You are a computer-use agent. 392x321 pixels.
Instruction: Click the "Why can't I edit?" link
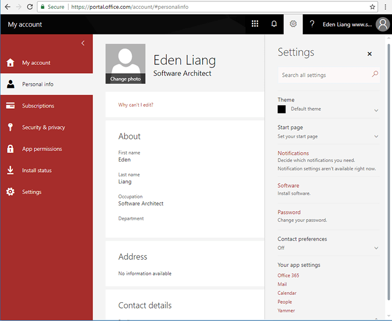tap(136, 105)
